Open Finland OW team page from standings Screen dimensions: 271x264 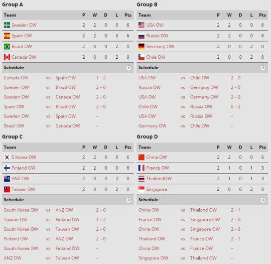24,168
